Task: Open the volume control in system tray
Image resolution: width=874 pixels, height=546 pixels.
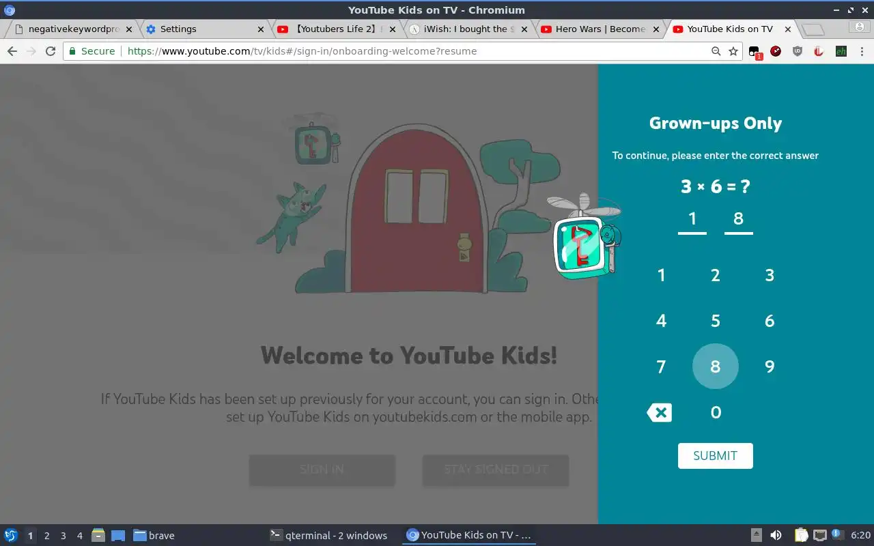Action: (776, 535)
